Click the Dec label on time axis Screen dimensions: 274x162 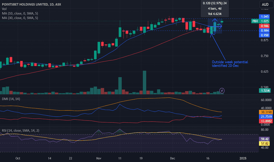(x=173, y=158)
